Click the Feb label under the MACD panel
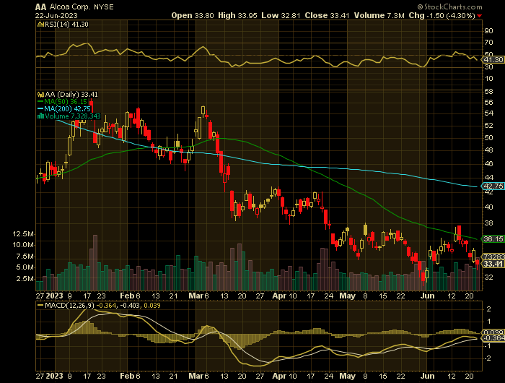 [127, 376]
